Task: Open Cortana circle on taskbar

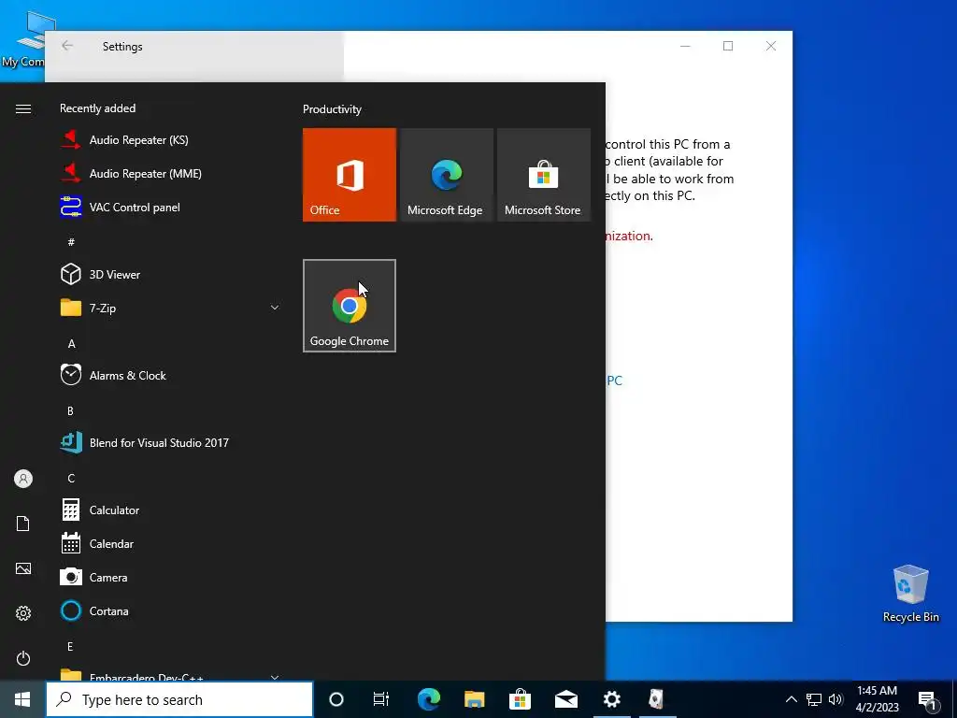Action: [336, 699]
